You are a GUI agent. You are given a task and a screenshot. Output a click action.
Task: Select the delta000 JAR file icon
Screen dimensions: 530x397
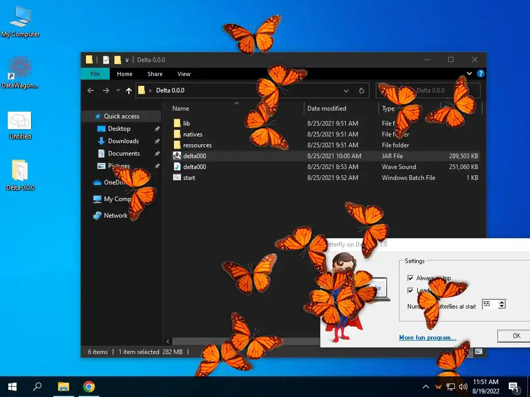tap(177, 156)
